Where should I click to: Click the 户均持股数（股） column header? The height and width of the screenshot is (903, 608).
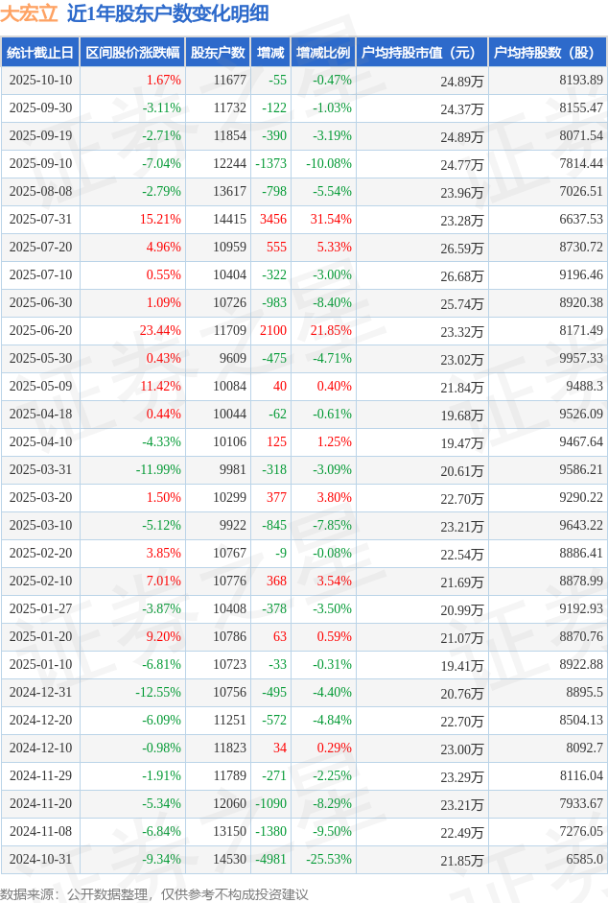click(547, 53)
